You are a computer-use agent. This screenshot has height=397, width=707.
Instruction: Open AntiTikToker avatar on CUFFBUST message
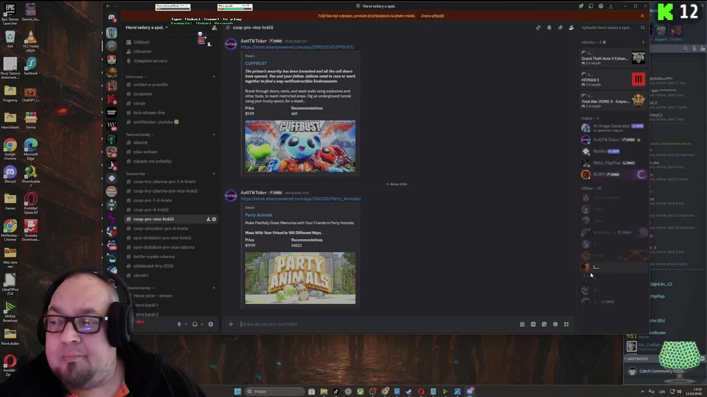tap(231, 45)
